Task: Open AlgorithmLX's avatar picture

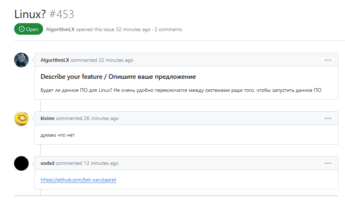Action: [21, 60]
